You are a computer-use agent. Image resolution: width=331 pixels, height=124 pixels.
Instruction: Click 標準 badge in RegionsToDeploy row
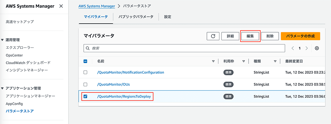[228, 96]
